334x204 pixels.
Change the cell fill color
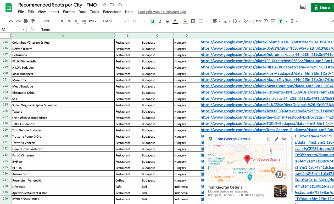(x=185, y=21)
